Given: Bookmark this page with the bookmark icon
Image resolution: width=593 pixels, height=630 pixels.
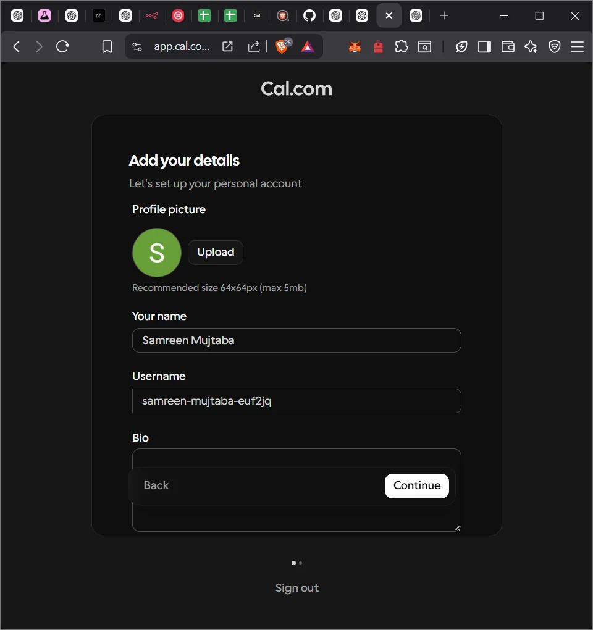Looking at the screenshot, I should pos(107,47).
